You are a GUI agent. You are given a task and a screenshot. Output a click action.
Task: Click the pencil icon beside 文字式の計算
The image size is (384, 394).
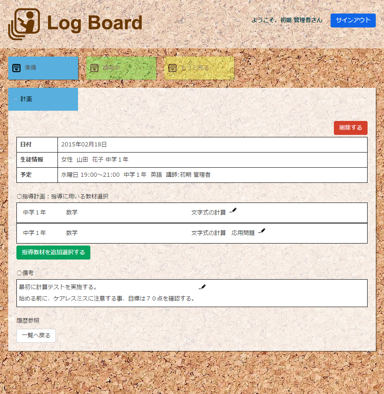[233, 210]
